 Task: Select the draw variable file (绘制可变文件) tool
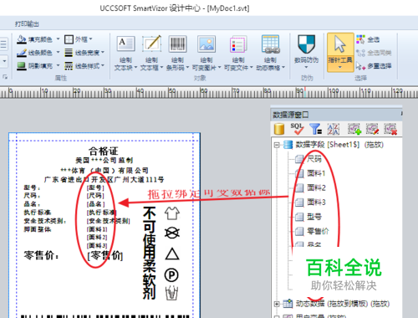(x=238, y=53)
